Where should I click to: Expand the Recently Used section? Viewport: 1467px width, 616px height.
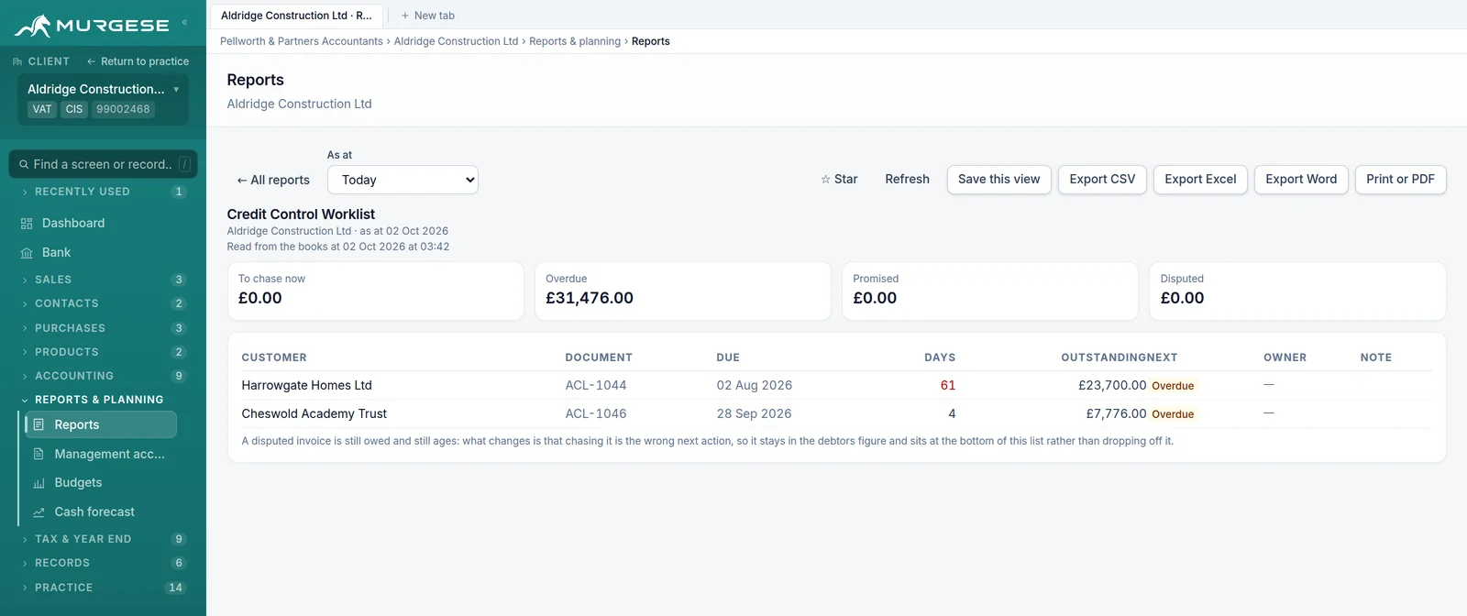click(x=104, y=192)
